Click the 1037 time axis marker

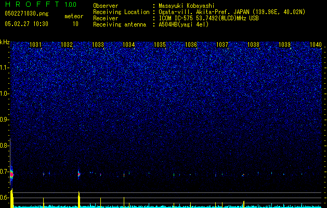click(x=222, y=44)
